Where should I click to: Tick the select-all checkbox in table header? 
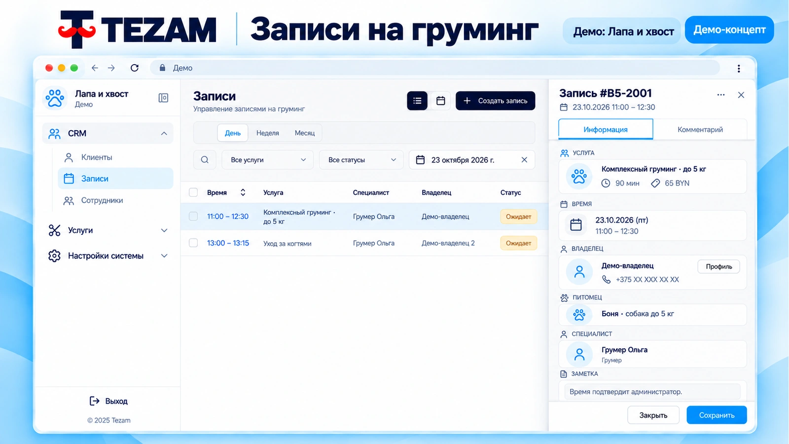tap(193, 192)
